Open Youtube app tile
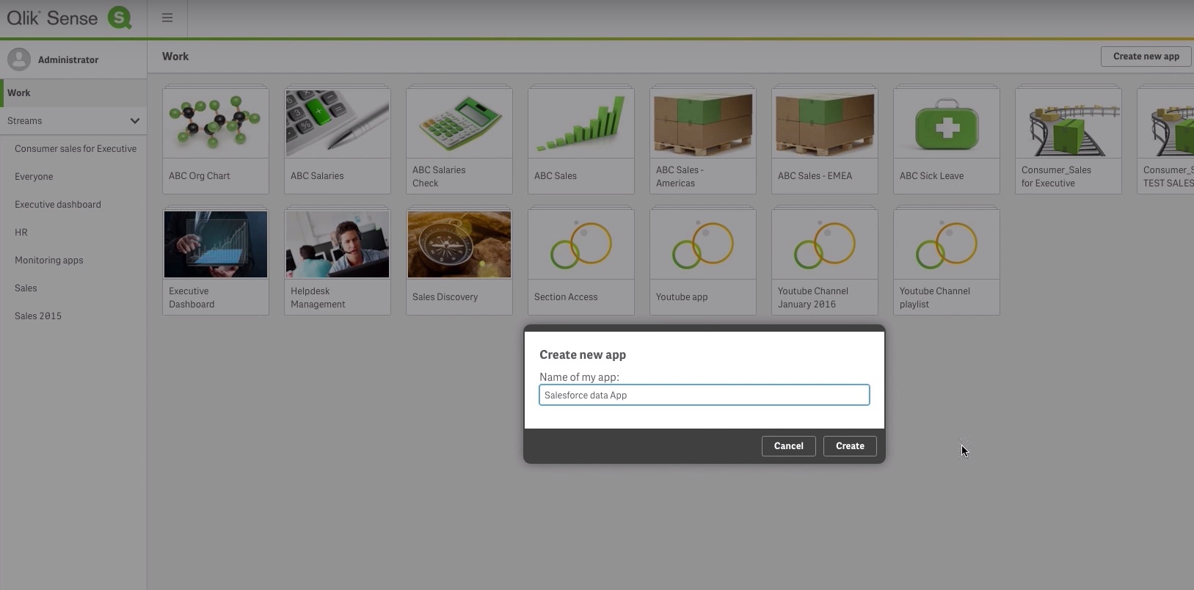The image size is (1194, 590). (x=703, y=261)
